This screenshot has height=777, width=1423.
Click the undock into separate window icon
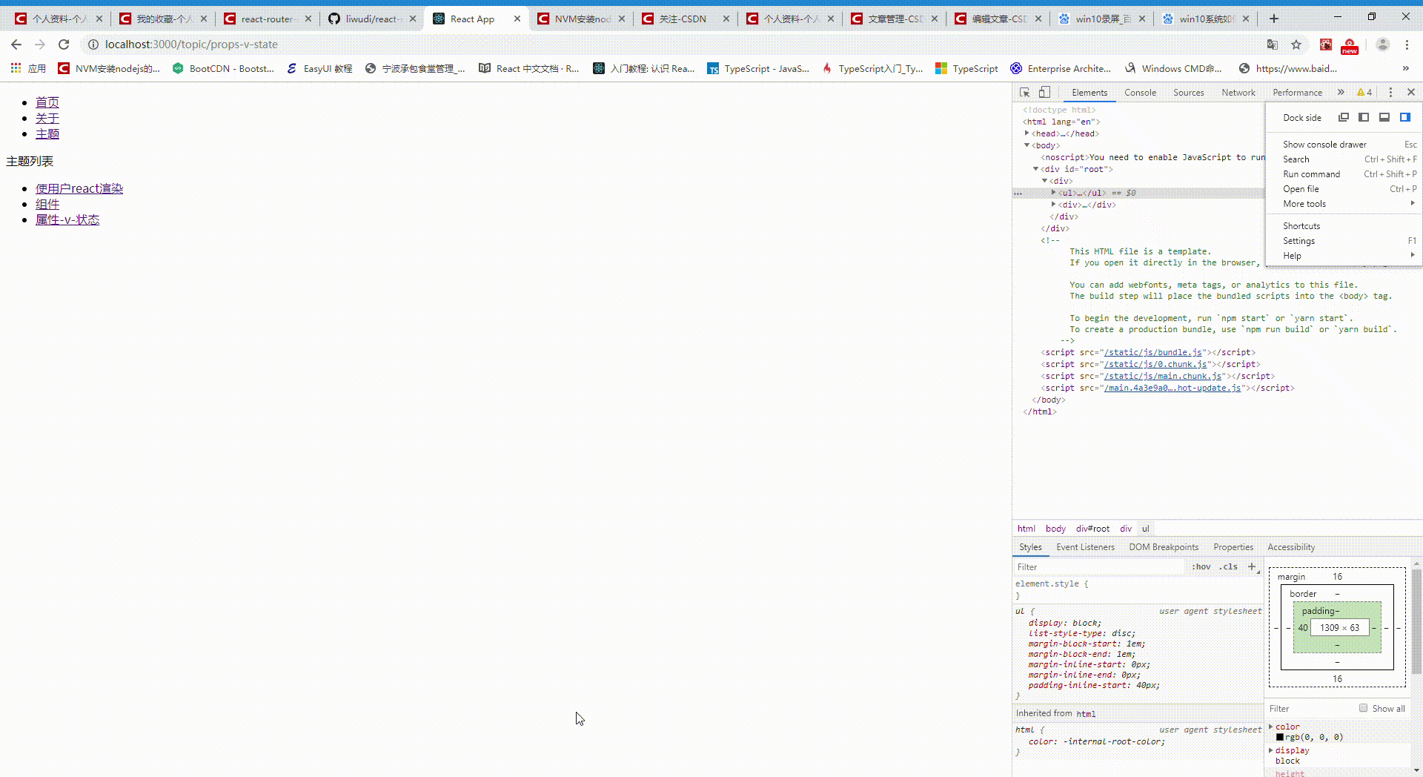pos(1344,117)
